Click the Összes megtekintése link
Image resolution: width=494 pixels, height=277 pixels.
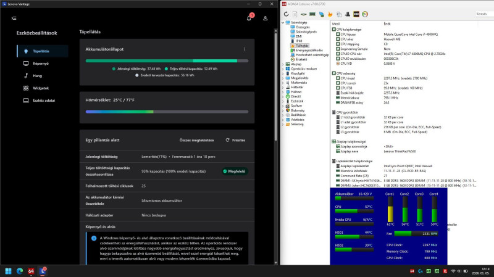click(x=196, y=140)
